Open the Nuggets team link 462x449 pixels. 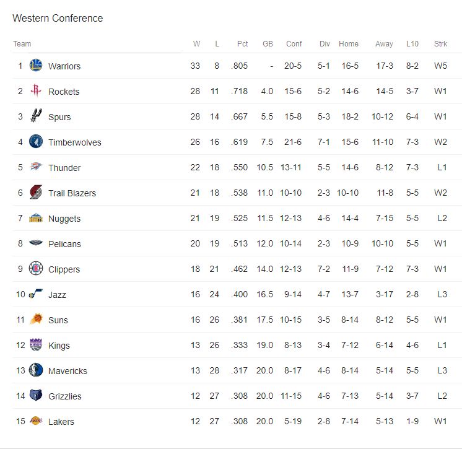point(64,219)
